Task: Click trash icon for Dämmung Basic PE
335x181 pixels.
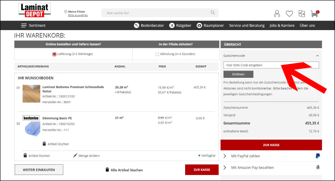Action: (x=44, y=144)
